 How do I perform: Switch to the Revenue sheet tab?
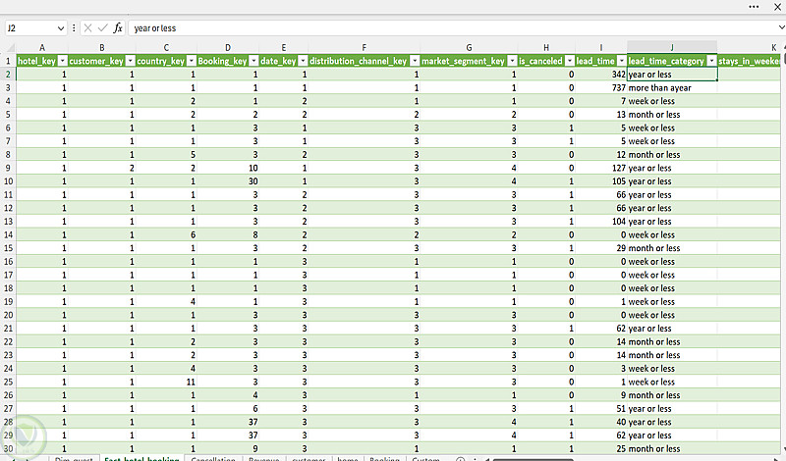[263, 458]
